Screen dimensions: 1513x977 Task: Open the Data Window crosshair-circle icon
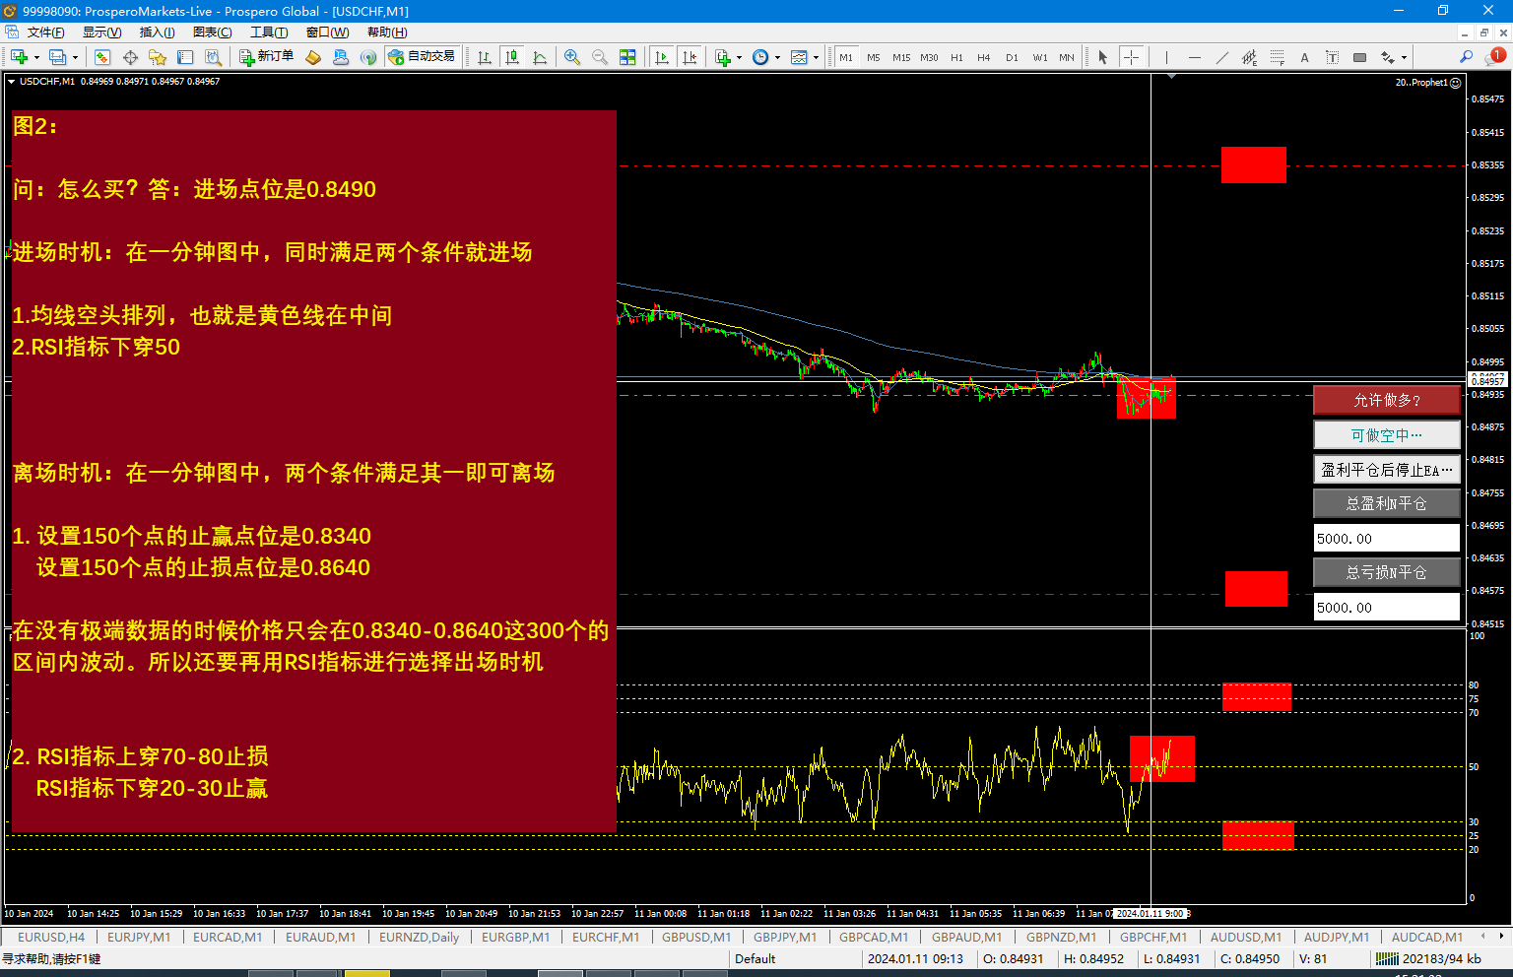[x=130, y=57]
